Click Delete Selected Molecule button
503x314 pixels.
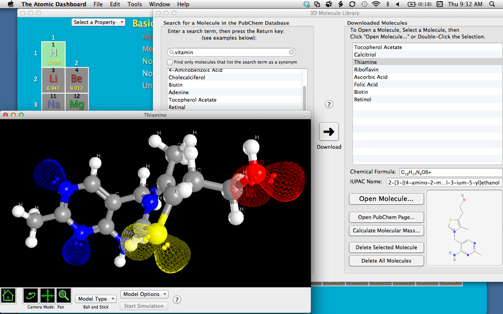pyautogui.click(x=386, y=247)
